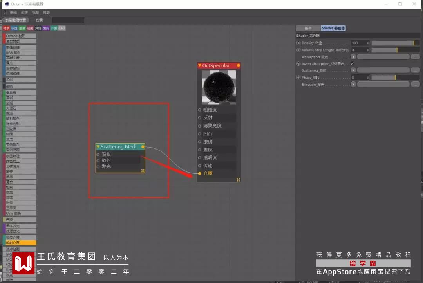
Task: Toggle the red 材质 node filter
Action: (x=6, y=28)
